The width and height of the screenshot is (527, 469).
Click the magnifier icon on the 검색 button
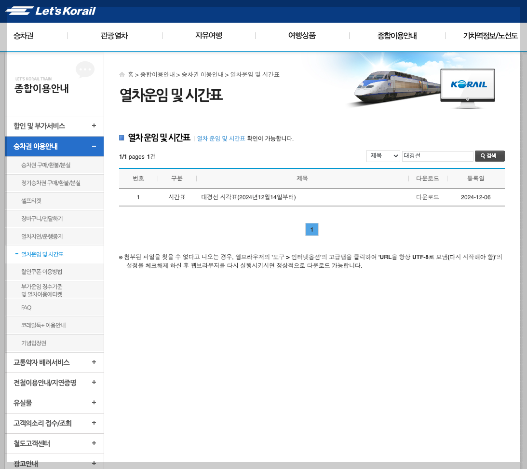(482, 156)
